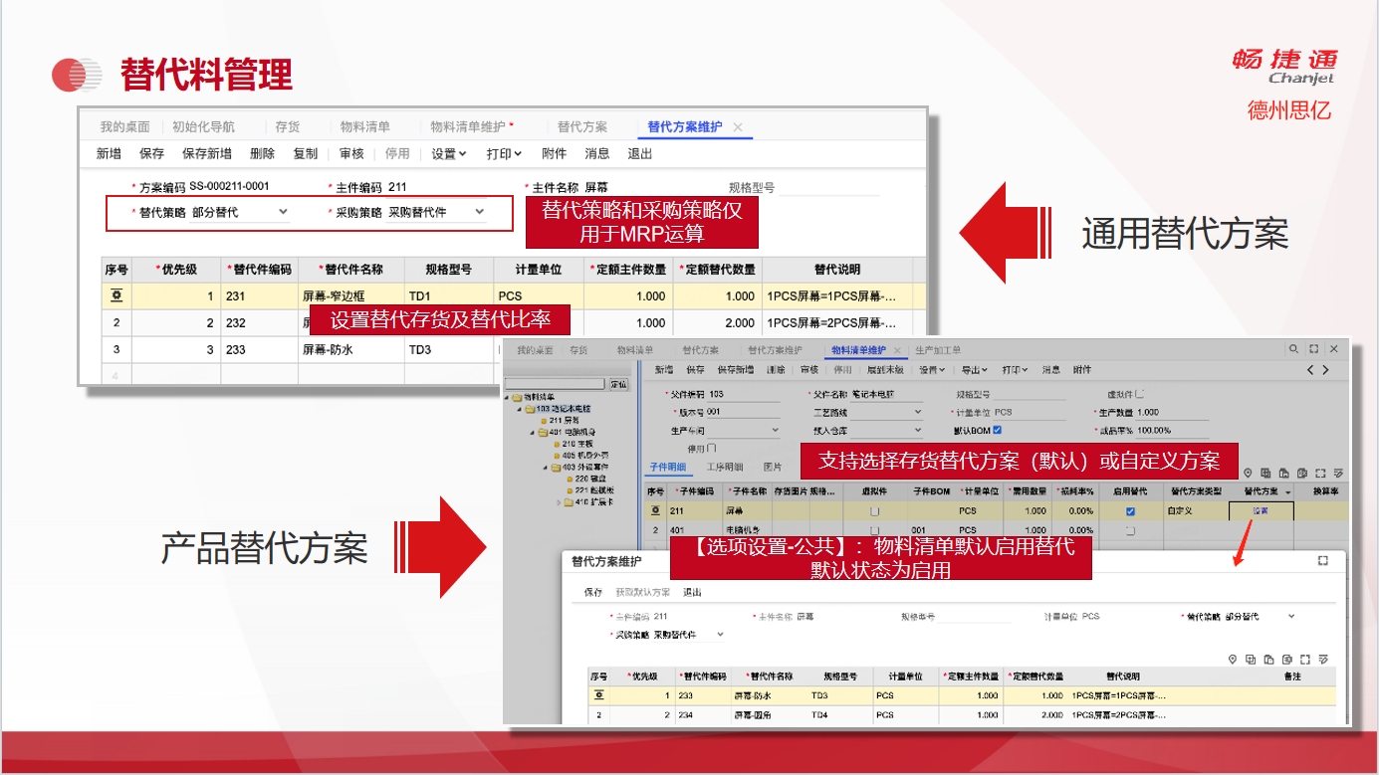Select 401 电脑机身 in the tree
Viewport: 1379px width, 775px height.
572,433
